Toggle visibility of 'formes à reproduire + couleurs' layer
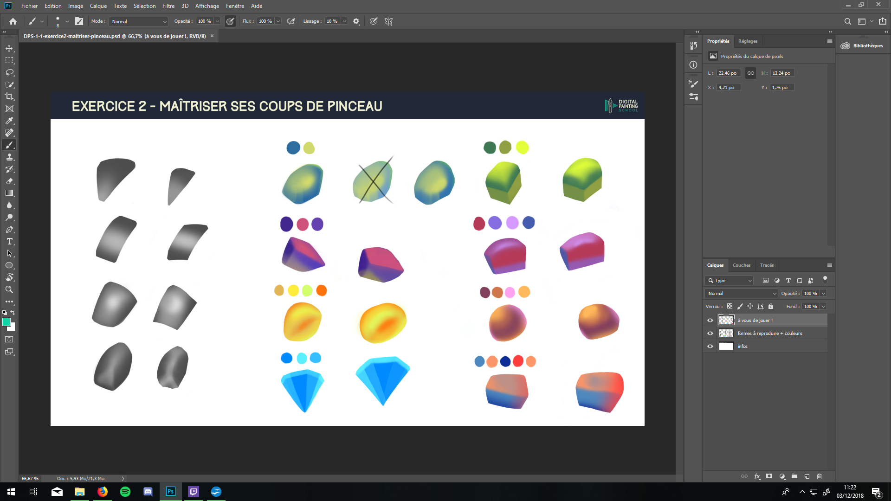Screen dimensions: 891x501 pos(710,333)
